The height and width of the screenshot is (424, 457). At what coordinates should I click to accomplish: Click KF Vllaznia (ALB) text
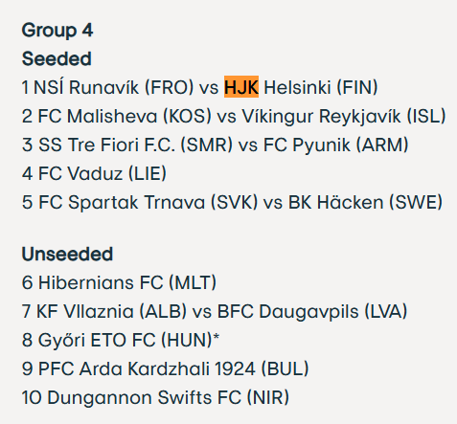click(111, 311)
